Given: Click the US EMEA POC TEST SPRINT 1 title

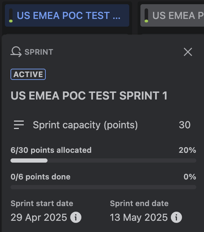Looking at the screenshot, I should [89, 96].
